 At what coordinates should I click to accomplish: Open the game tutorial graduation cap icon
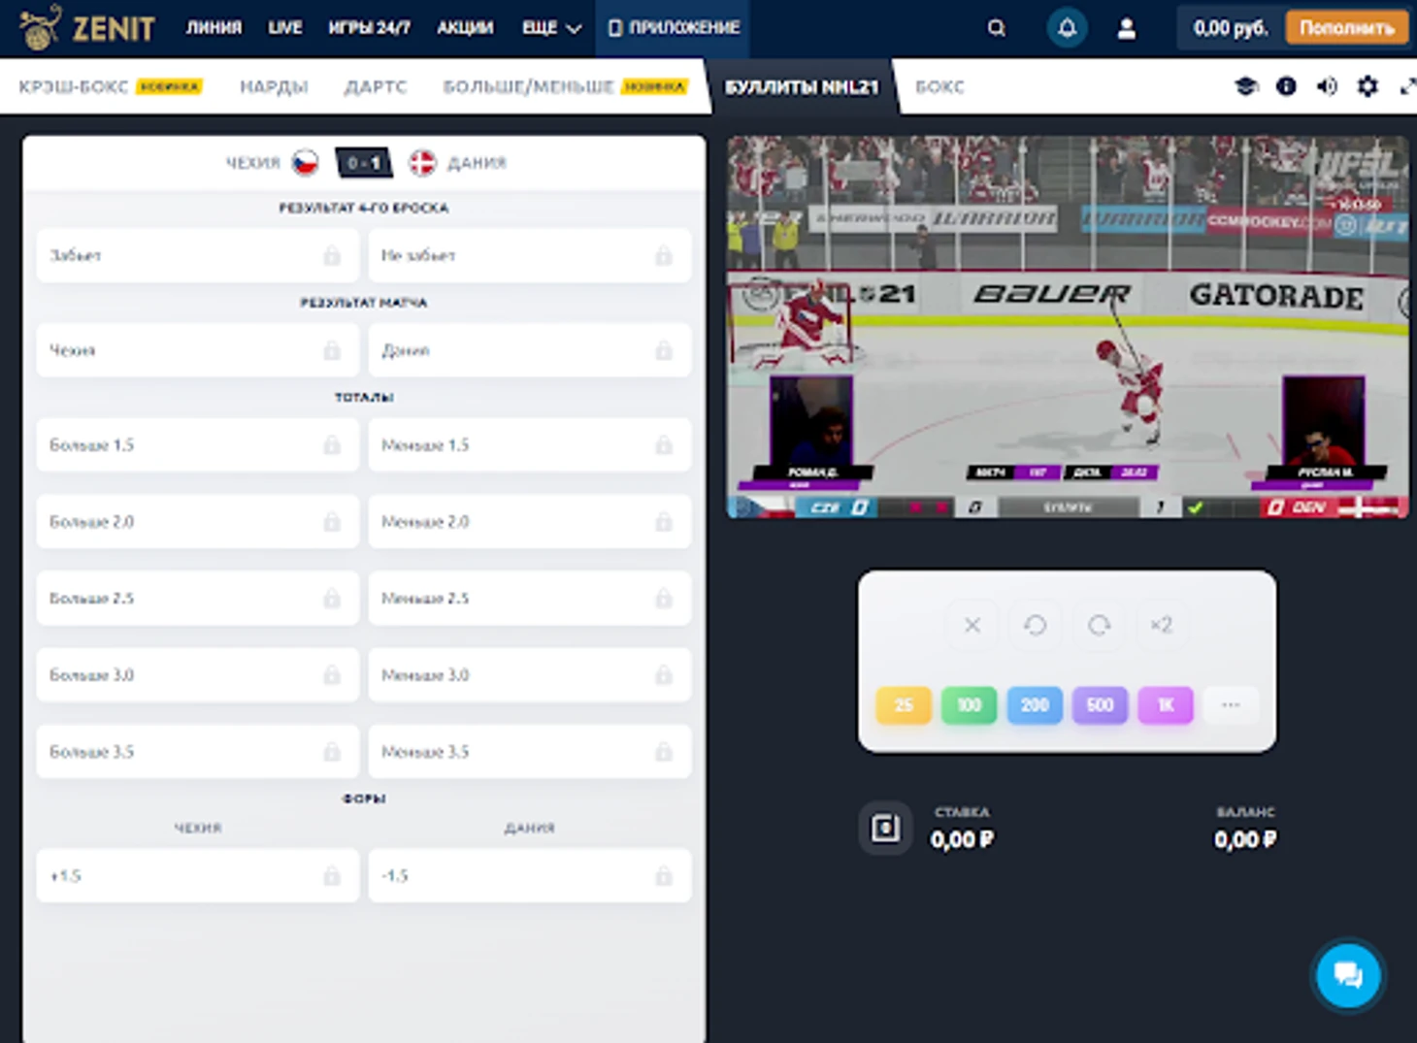pos(1246,86)
